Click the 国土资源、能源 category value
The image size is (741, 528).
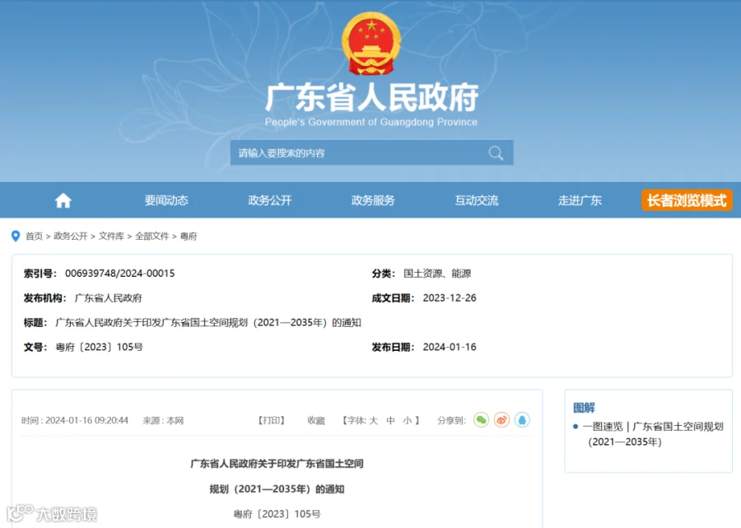(x=437, y=273)
